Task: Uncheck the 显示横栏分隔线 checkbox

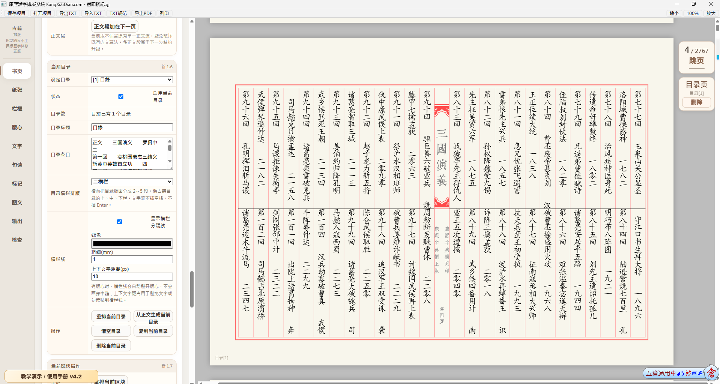Action: point(119,222)
